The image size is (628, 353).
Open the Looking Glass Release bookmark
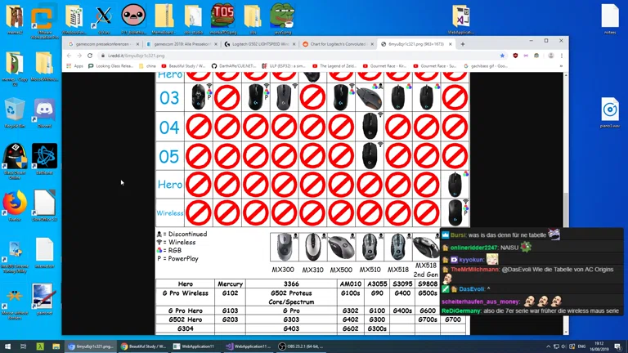click(x=113, y=65)
